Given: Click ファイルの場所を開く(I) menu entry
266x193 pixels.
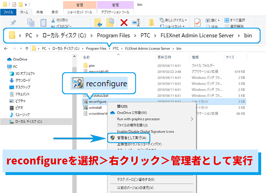Looking at the screenshot, I should tap(132, 125).
